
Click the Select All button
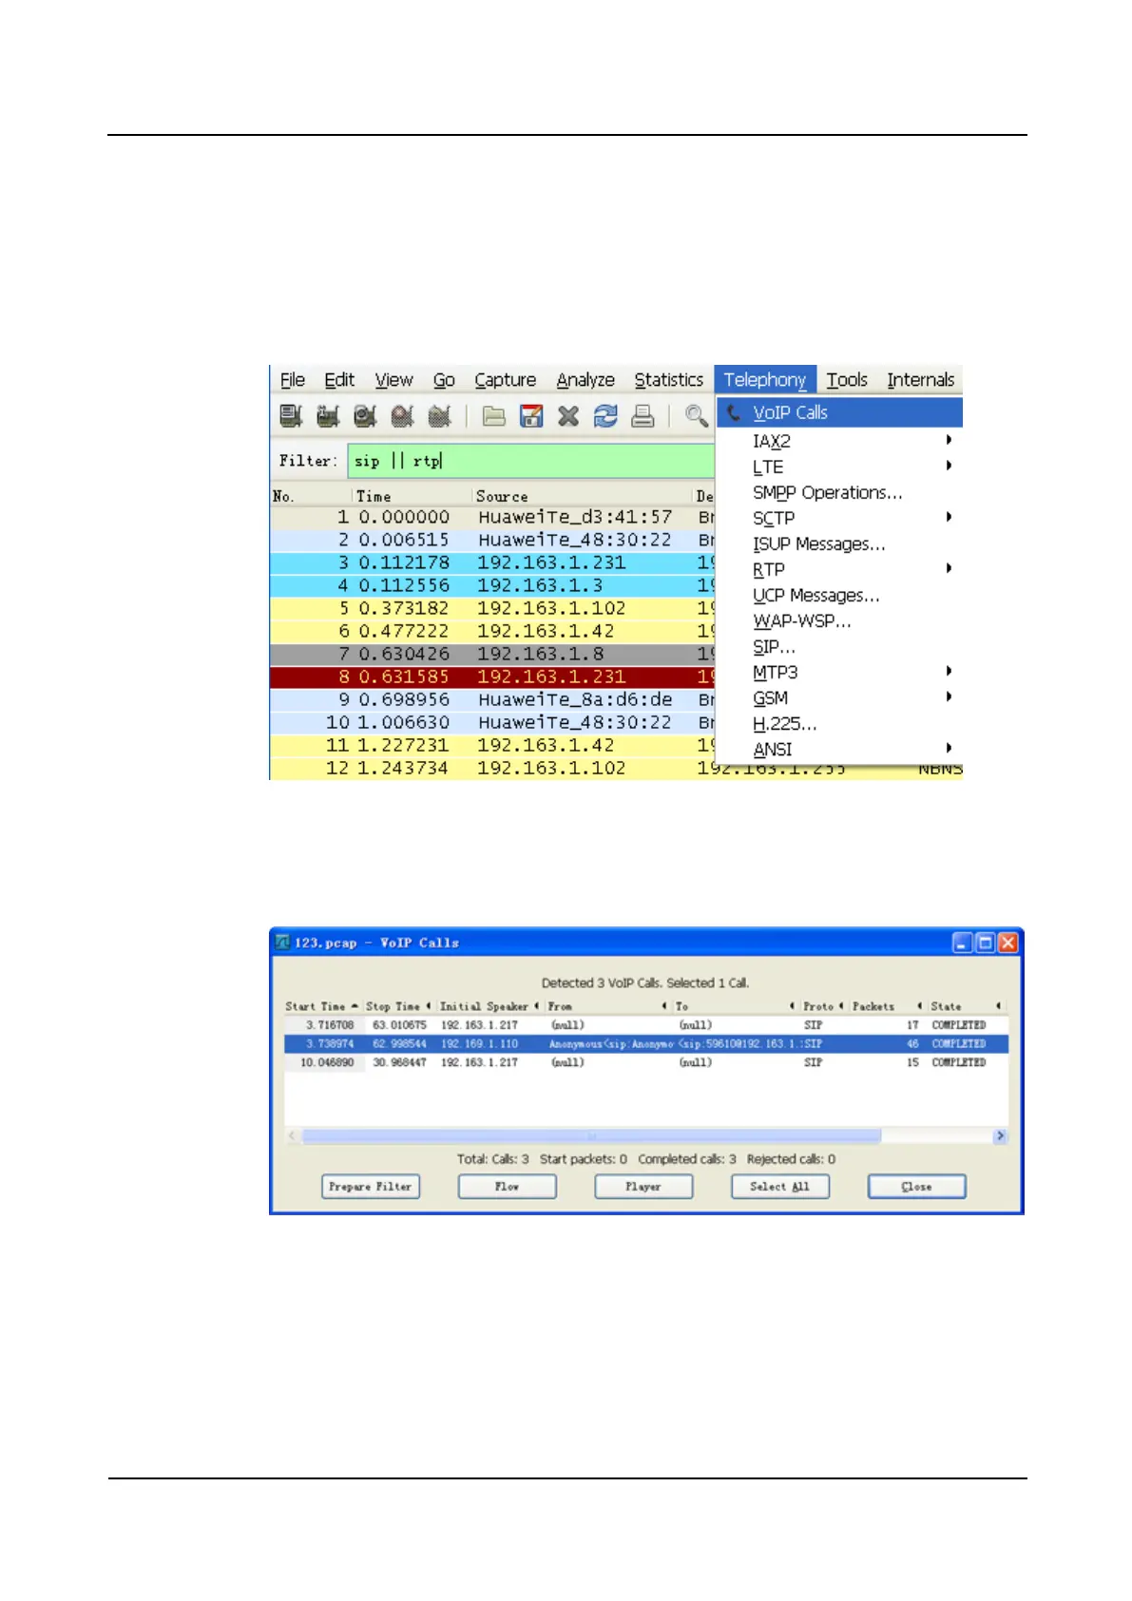coord(780,1187)
